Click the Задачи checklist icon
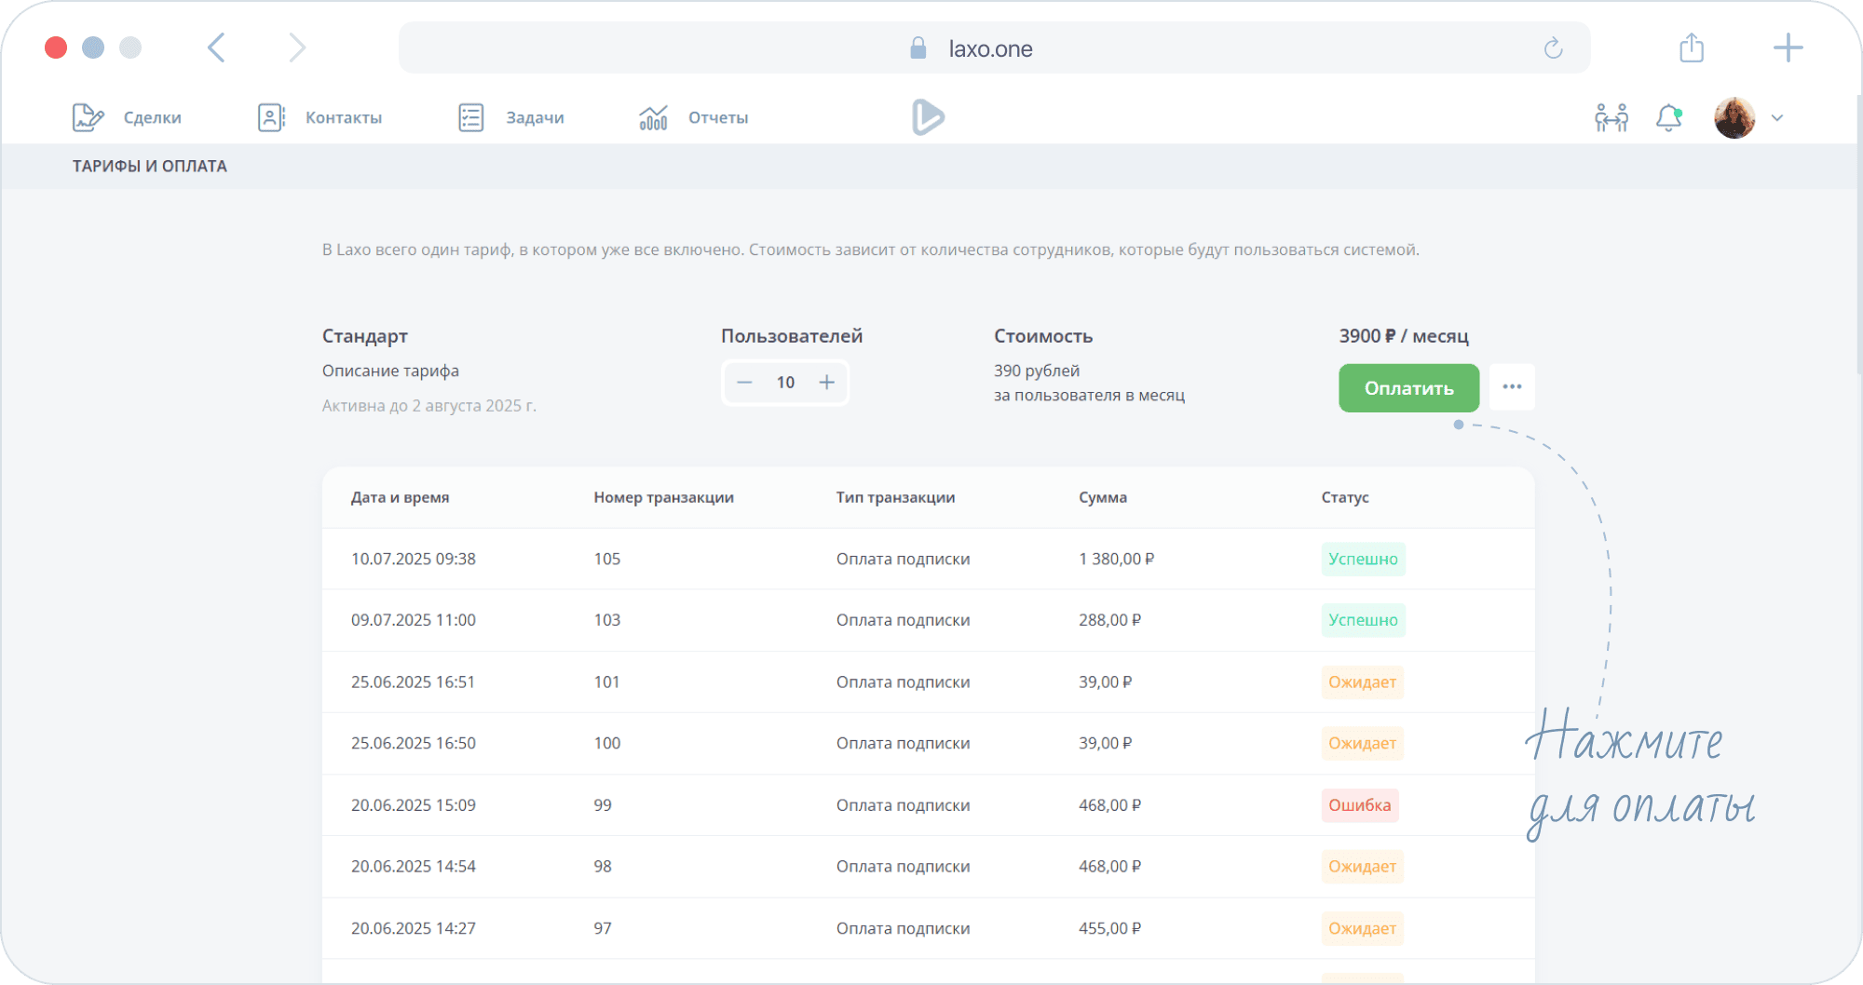The height and width of the screenshot is (985, 1863). coord(471,117)
